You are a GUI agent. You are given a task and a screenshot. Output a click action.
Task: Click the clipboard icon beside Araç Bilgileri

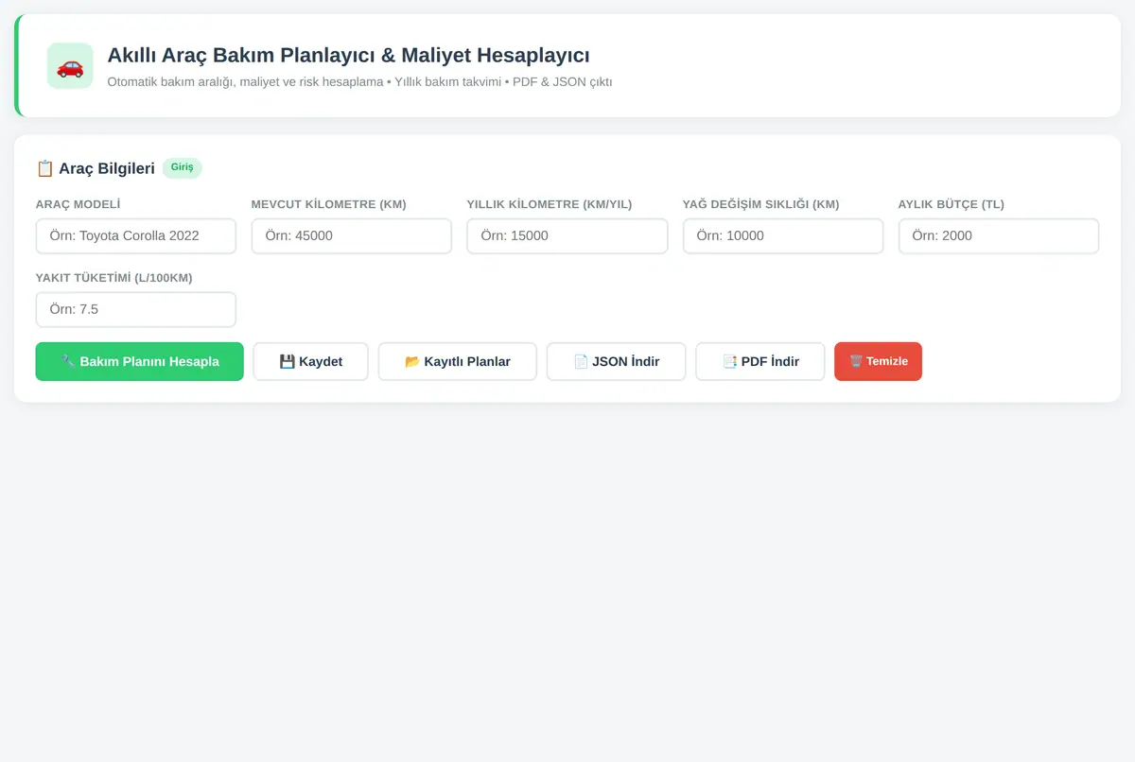pos(44,168)
